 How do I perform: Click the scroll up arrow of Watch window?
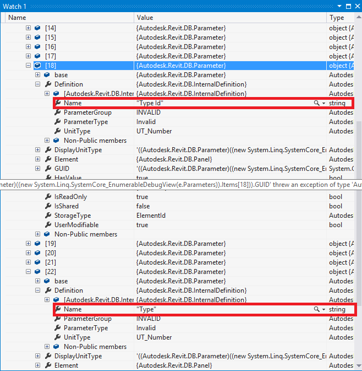[359, 17]
